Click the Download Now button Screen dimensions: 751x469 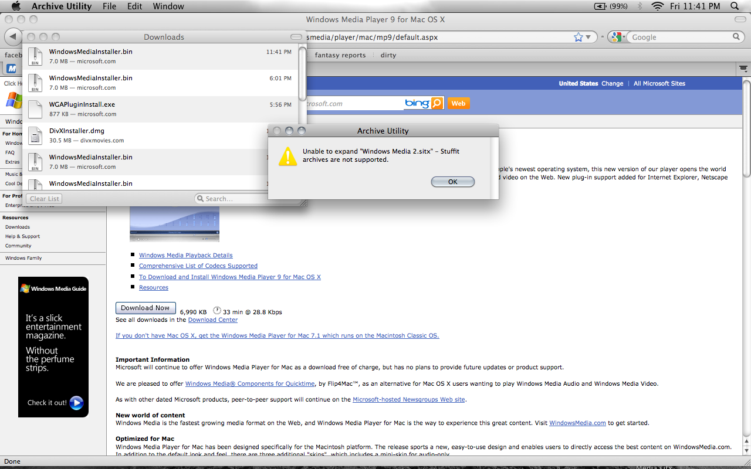(146, 308)
